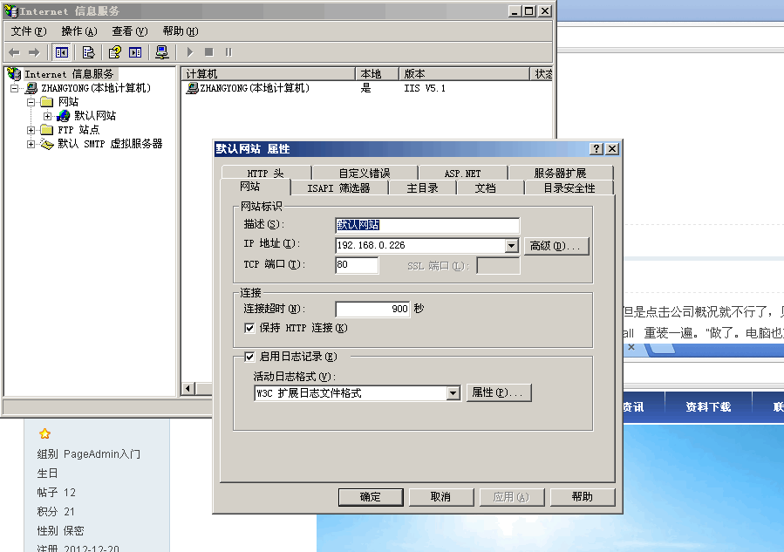Click the Internet 信息服务 root node icon
The width and height of the screenshot is (784, 552).
tap(14, 74)
